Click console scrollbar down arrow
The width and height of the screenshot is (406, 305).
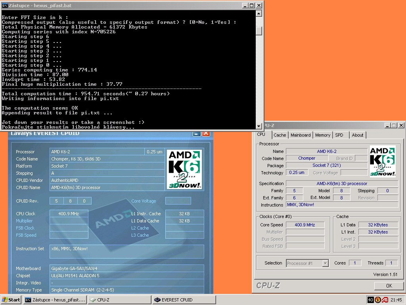pyautogui.click(x=259, y=126)
